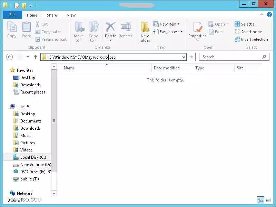Open the recent locations dropdown arrow

[x=28, y=57]
